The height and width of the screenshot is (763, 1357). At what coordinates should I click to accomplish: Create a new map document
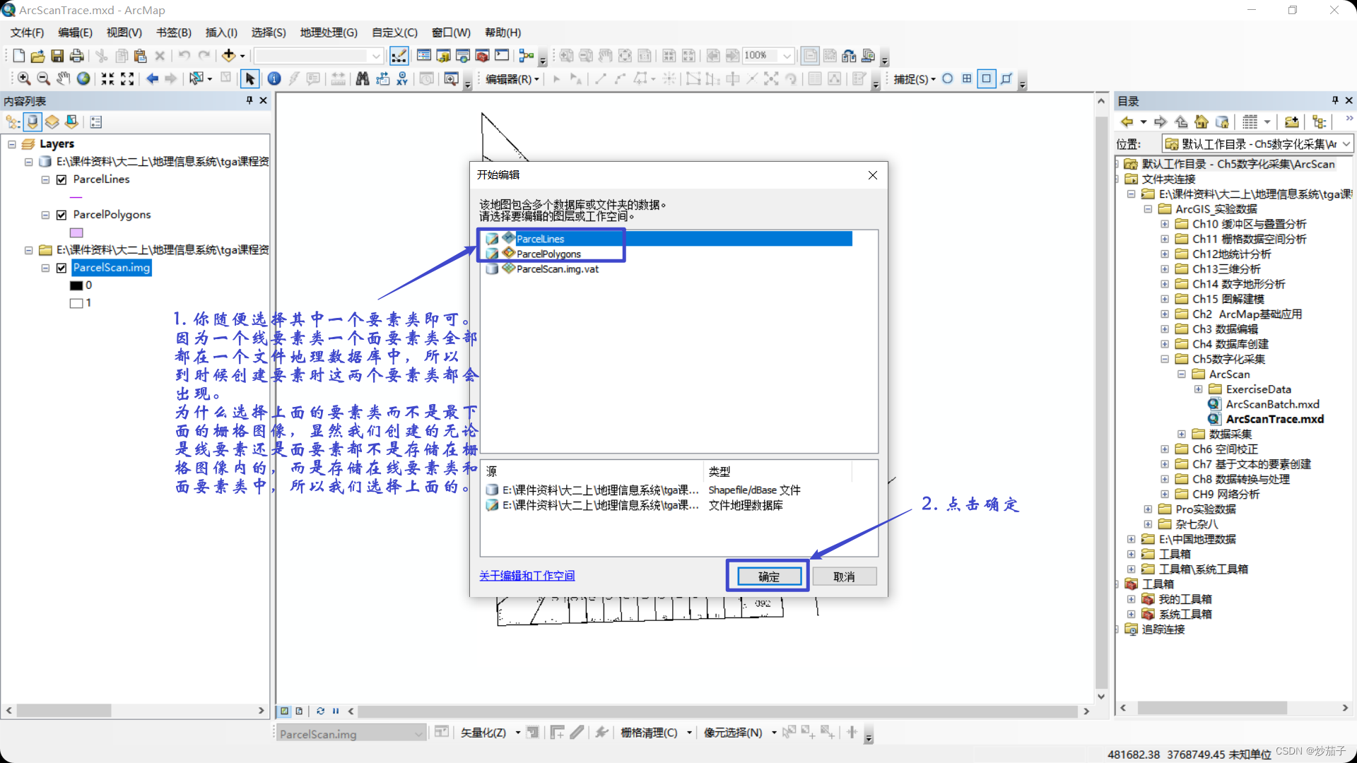[19, 56]
